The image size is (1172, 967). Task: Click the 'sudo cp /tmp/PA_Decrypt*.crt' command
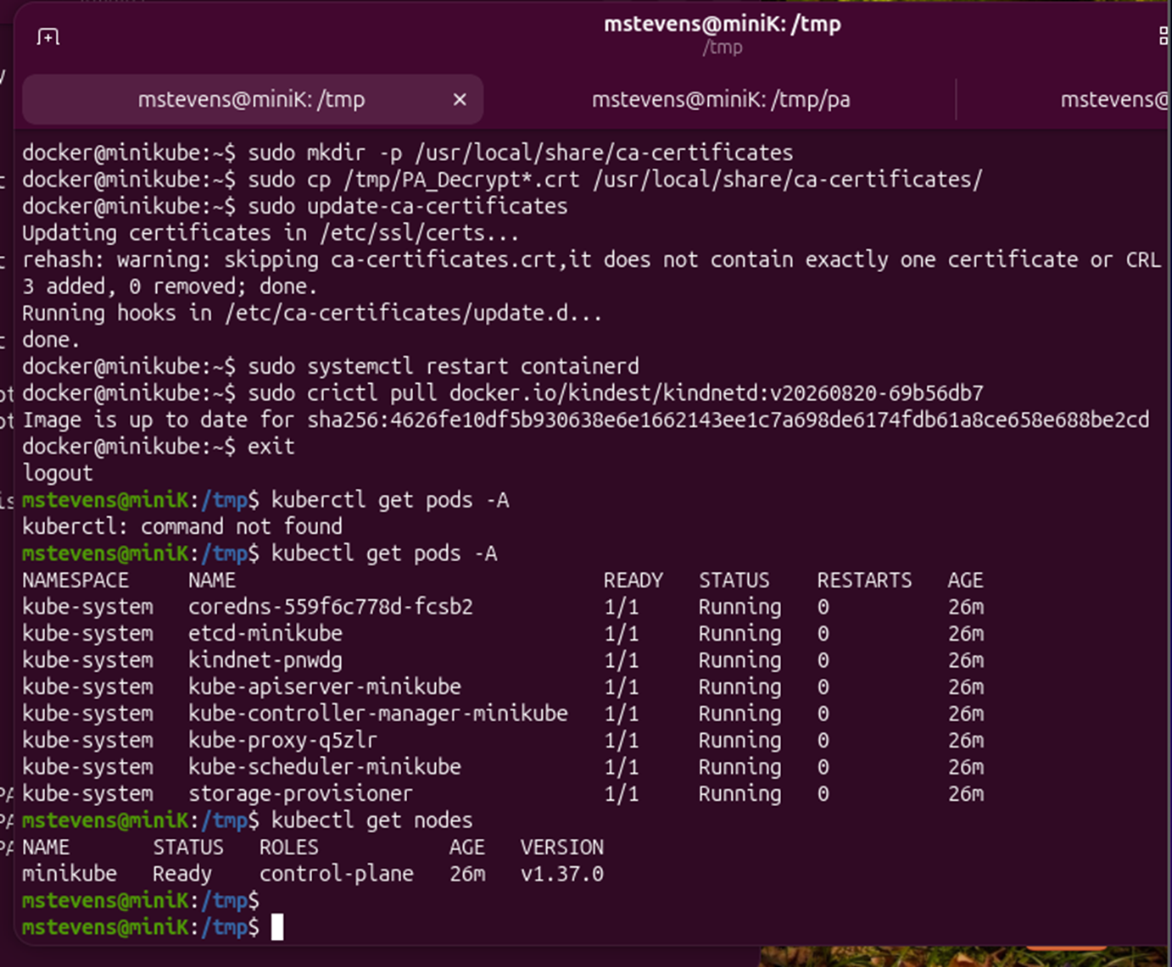616,180
